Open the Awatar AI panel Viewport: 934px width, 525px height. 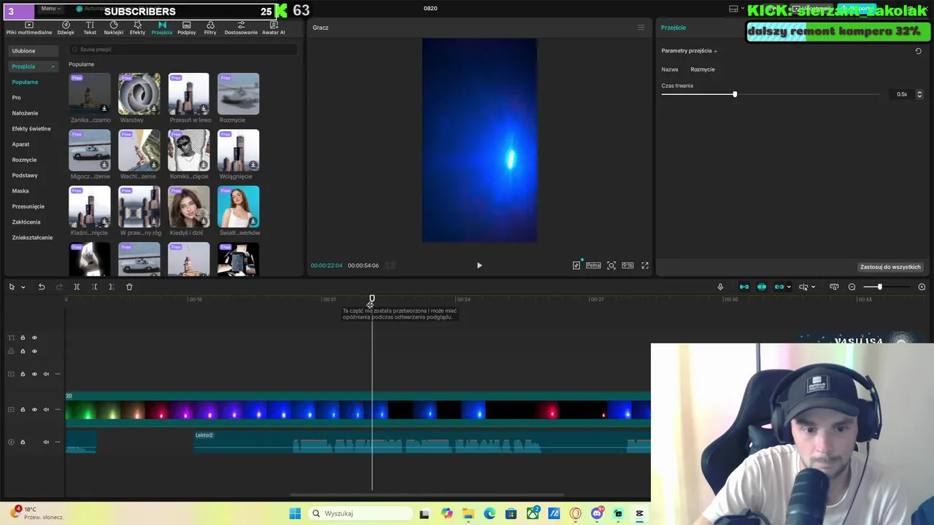pos(274,28)
